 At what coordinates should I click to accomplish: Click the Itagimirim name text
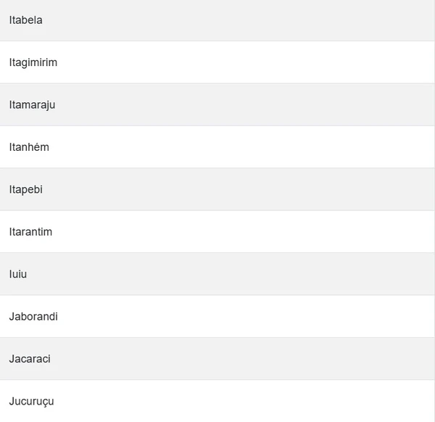click(33, 62)
